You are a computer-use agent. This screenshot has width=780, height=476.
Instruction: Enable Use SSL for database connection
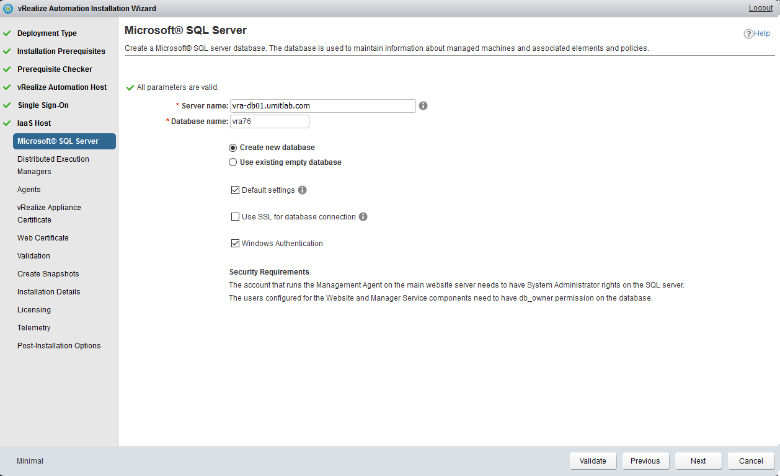coord(235,217)
